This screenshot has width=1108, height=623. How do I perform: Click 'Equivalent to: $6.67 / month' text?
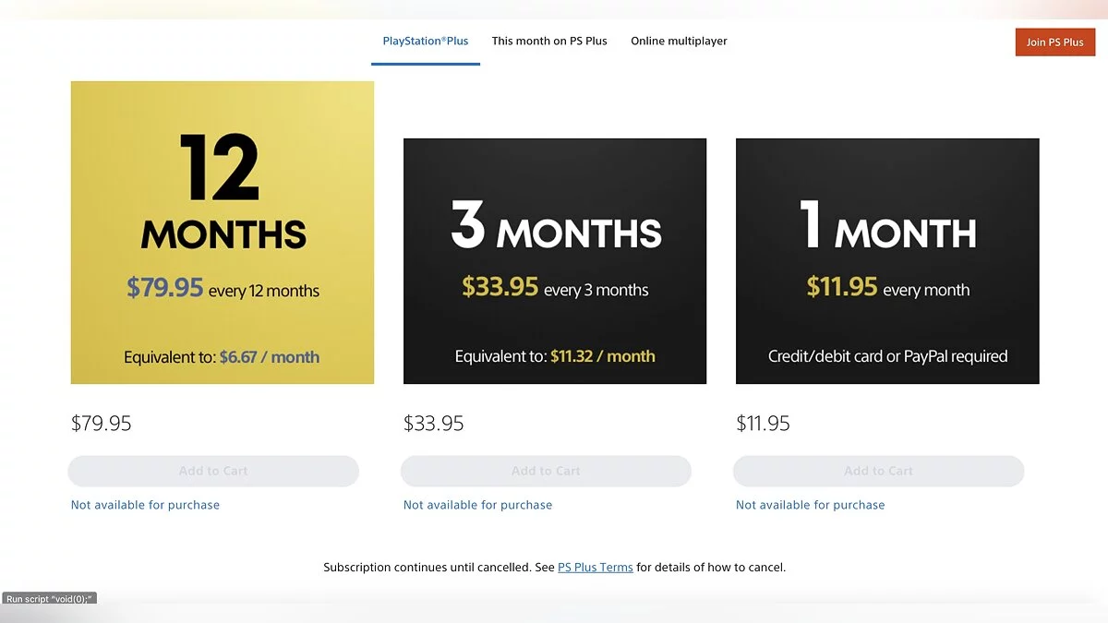(x=223, y=357)
